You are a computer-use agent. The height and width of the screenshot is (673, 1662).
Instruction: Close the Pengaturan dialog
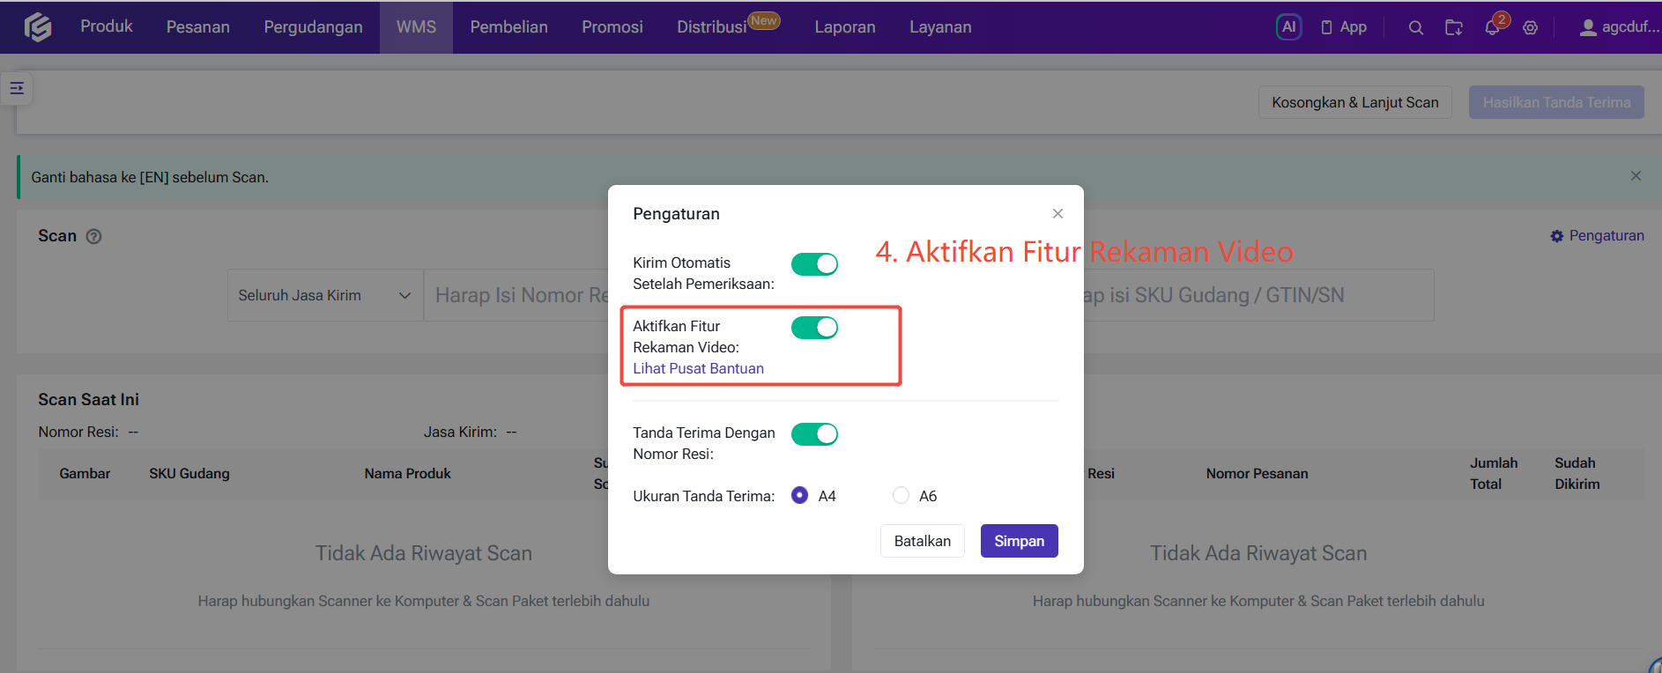1057,214
